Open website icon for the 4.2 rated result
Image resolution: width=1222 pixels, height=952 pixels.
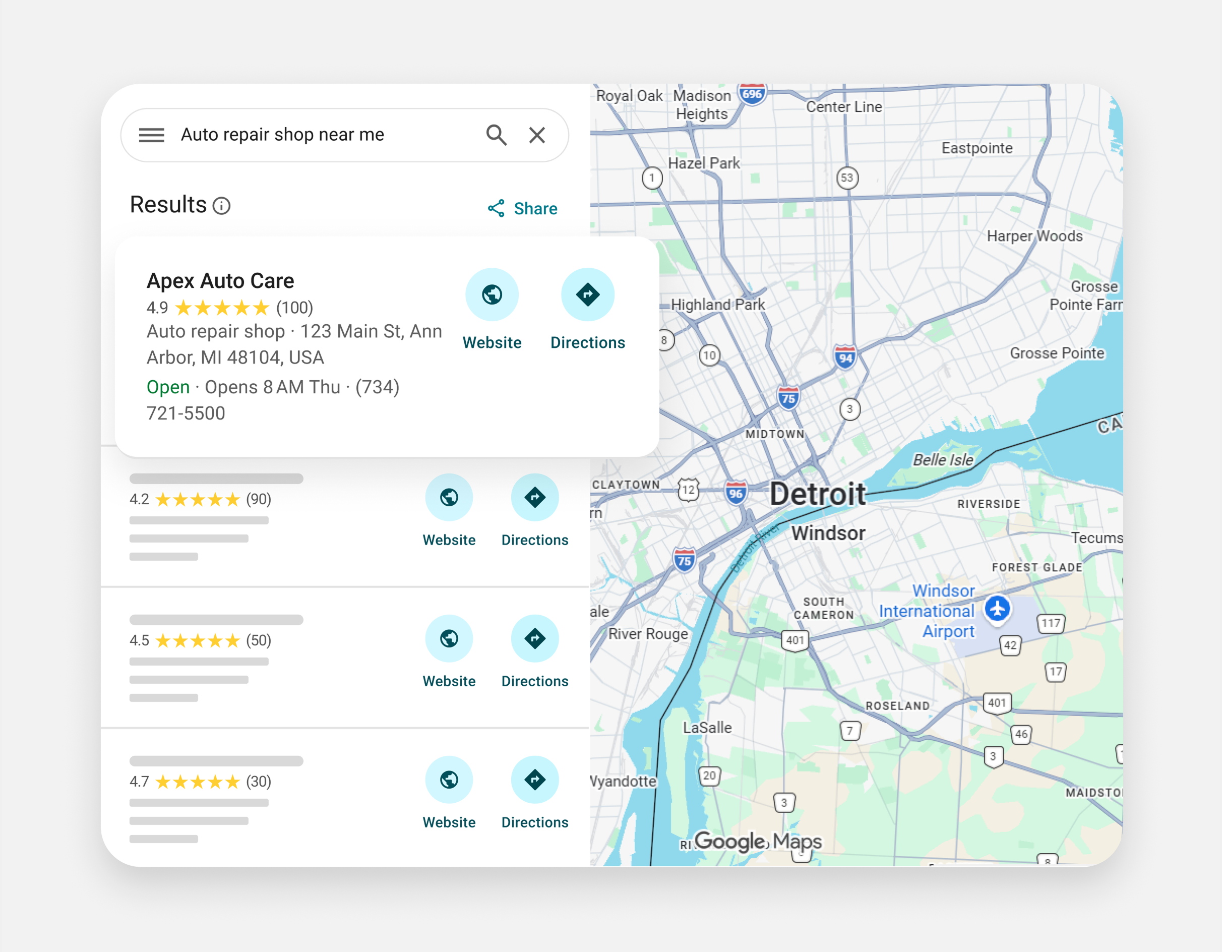pyautogui.click(x=449, y=497)
